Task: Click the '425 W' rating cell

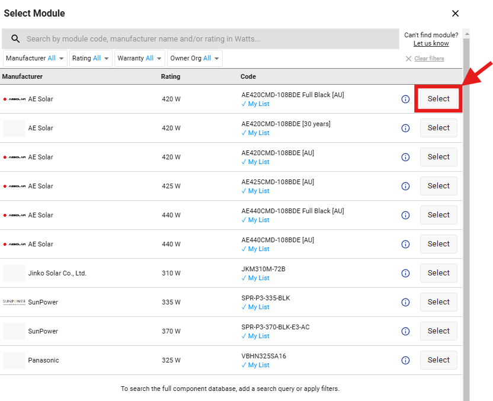Action: 171,187
